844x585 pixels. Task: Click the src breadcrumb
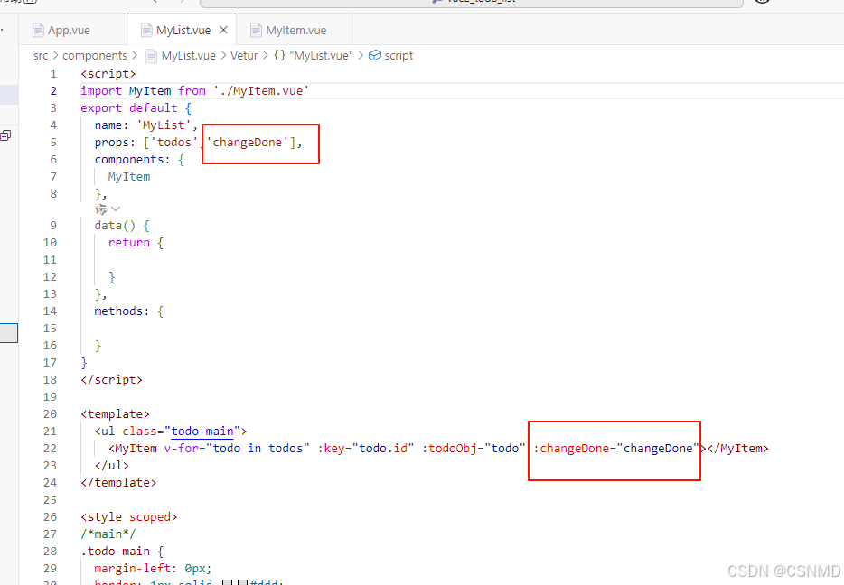coord(41,55)
